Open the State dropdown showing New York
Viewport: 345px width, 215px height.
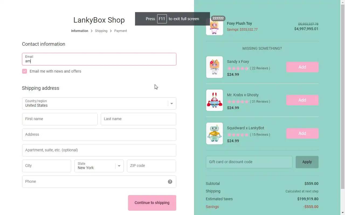(99, 166)
